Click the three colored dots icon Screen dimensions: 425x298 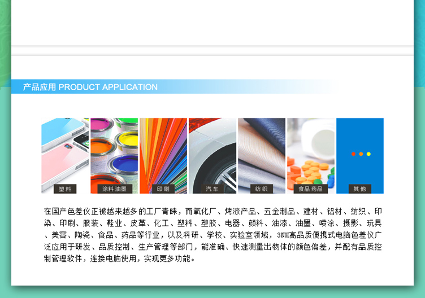pos(361,154)
